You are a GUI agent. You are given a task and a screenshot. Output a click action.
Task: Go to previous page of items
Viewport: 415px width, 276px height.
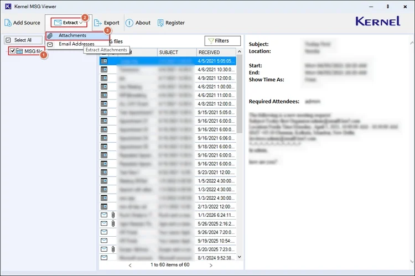pyautogui.click(x=131, y=265)
